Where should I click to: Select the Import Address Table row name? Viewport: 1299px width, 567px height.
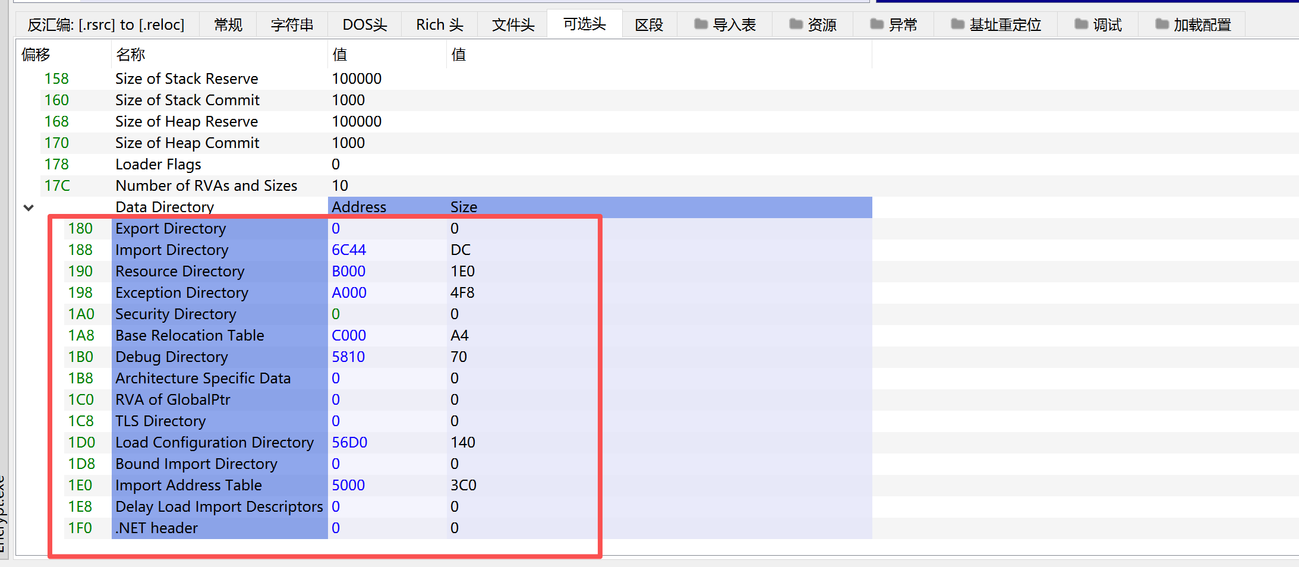[x=188, y=486]
